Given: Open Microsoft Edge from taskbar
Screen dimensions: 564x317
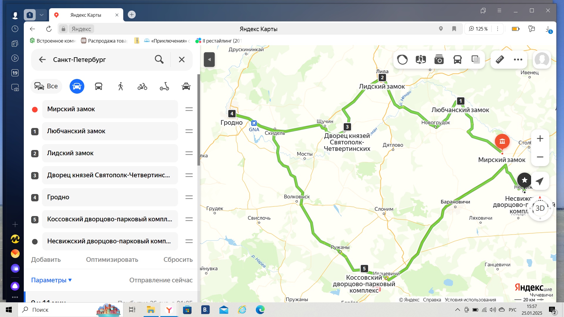Looking at the screenshot, I should tap(260, 310).
